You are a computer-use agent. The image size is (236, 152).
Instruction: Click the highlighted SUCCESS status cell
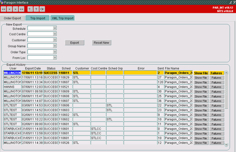pos(50,73)
